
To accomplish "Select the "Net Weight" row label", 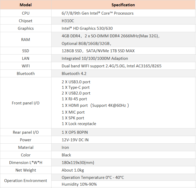I will click(26, 170).
